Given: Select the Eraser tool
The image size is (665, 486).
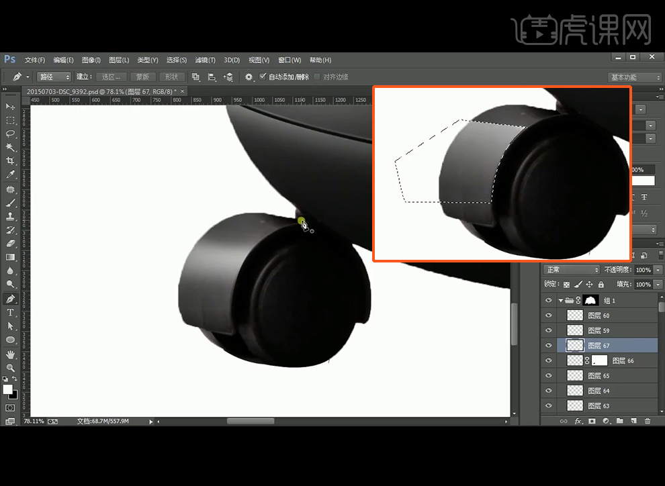Looking at the screenshot, I should point(10,244).
